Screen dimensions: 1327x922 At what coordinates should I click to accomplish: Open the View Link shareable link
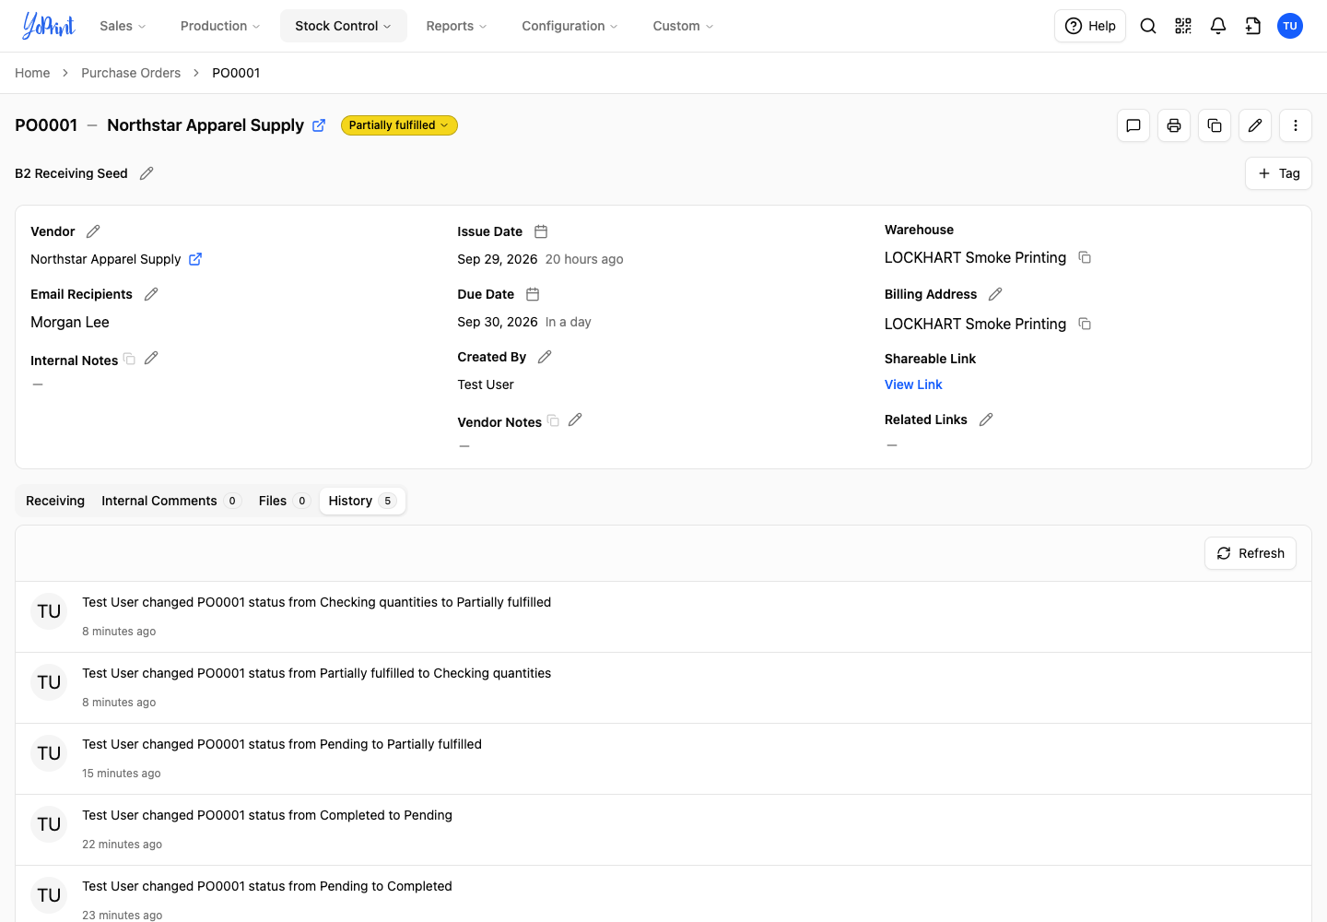913,384
